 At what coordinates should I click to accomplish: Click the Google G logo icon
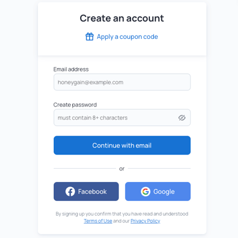(x=145, y=192)
